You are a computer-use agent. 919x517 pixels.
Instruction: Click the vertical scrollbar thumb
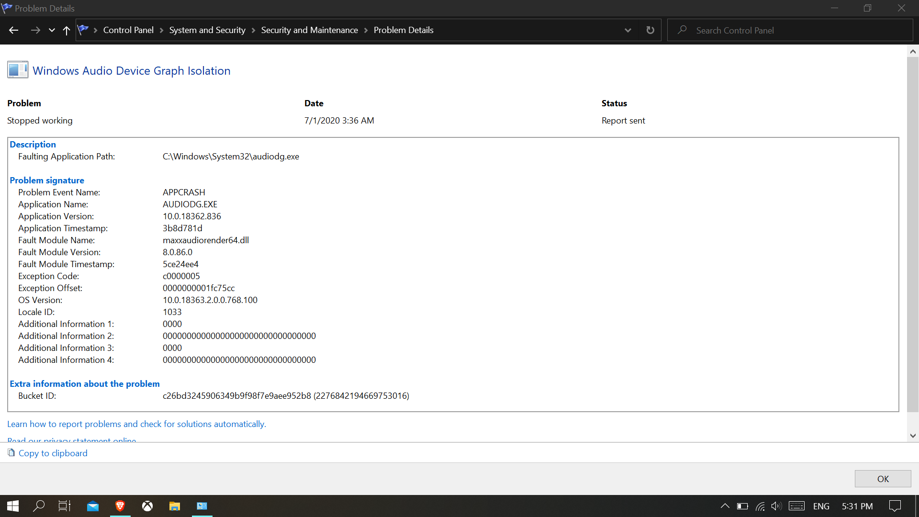click(x=913, y=235)
